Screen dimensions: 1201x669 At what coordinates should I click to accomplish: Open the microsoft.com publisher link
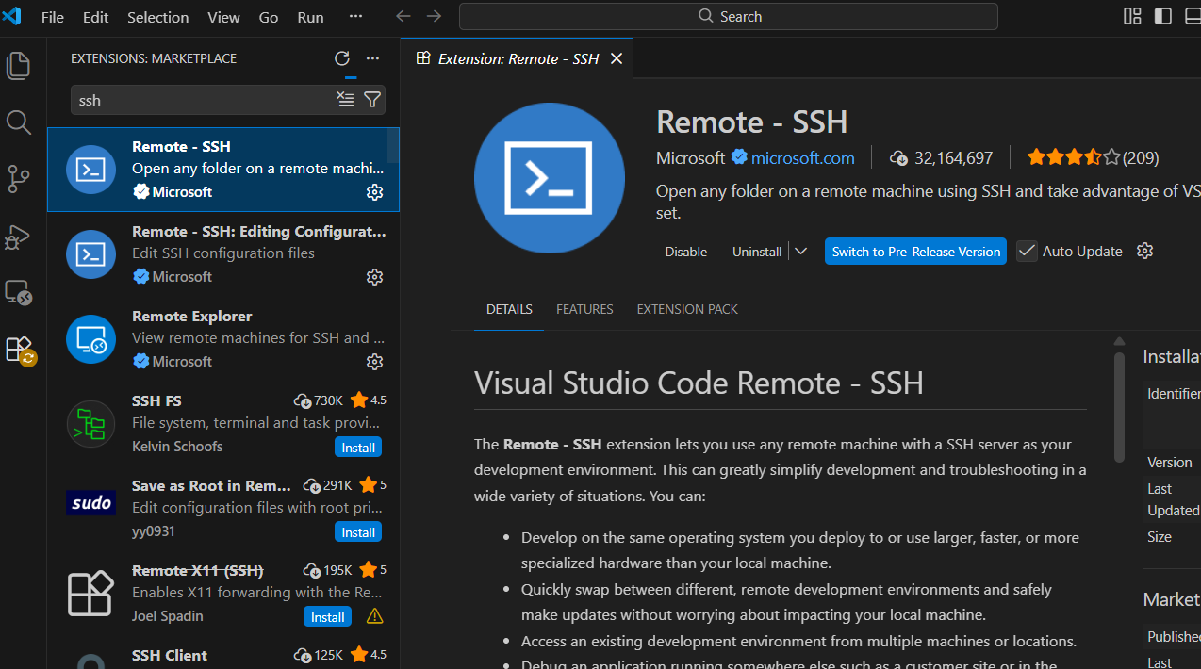pos(802,157)
